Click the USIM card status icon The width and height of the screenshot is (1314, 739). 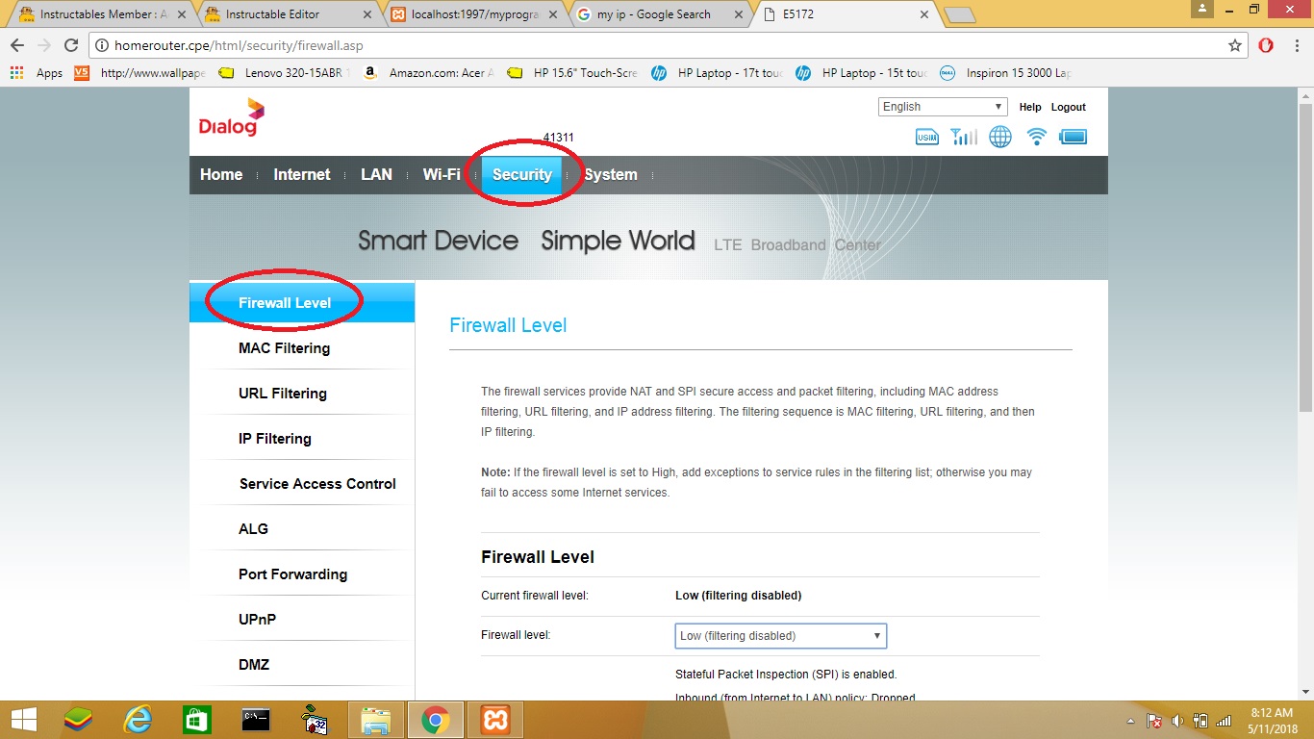(927, 137)
